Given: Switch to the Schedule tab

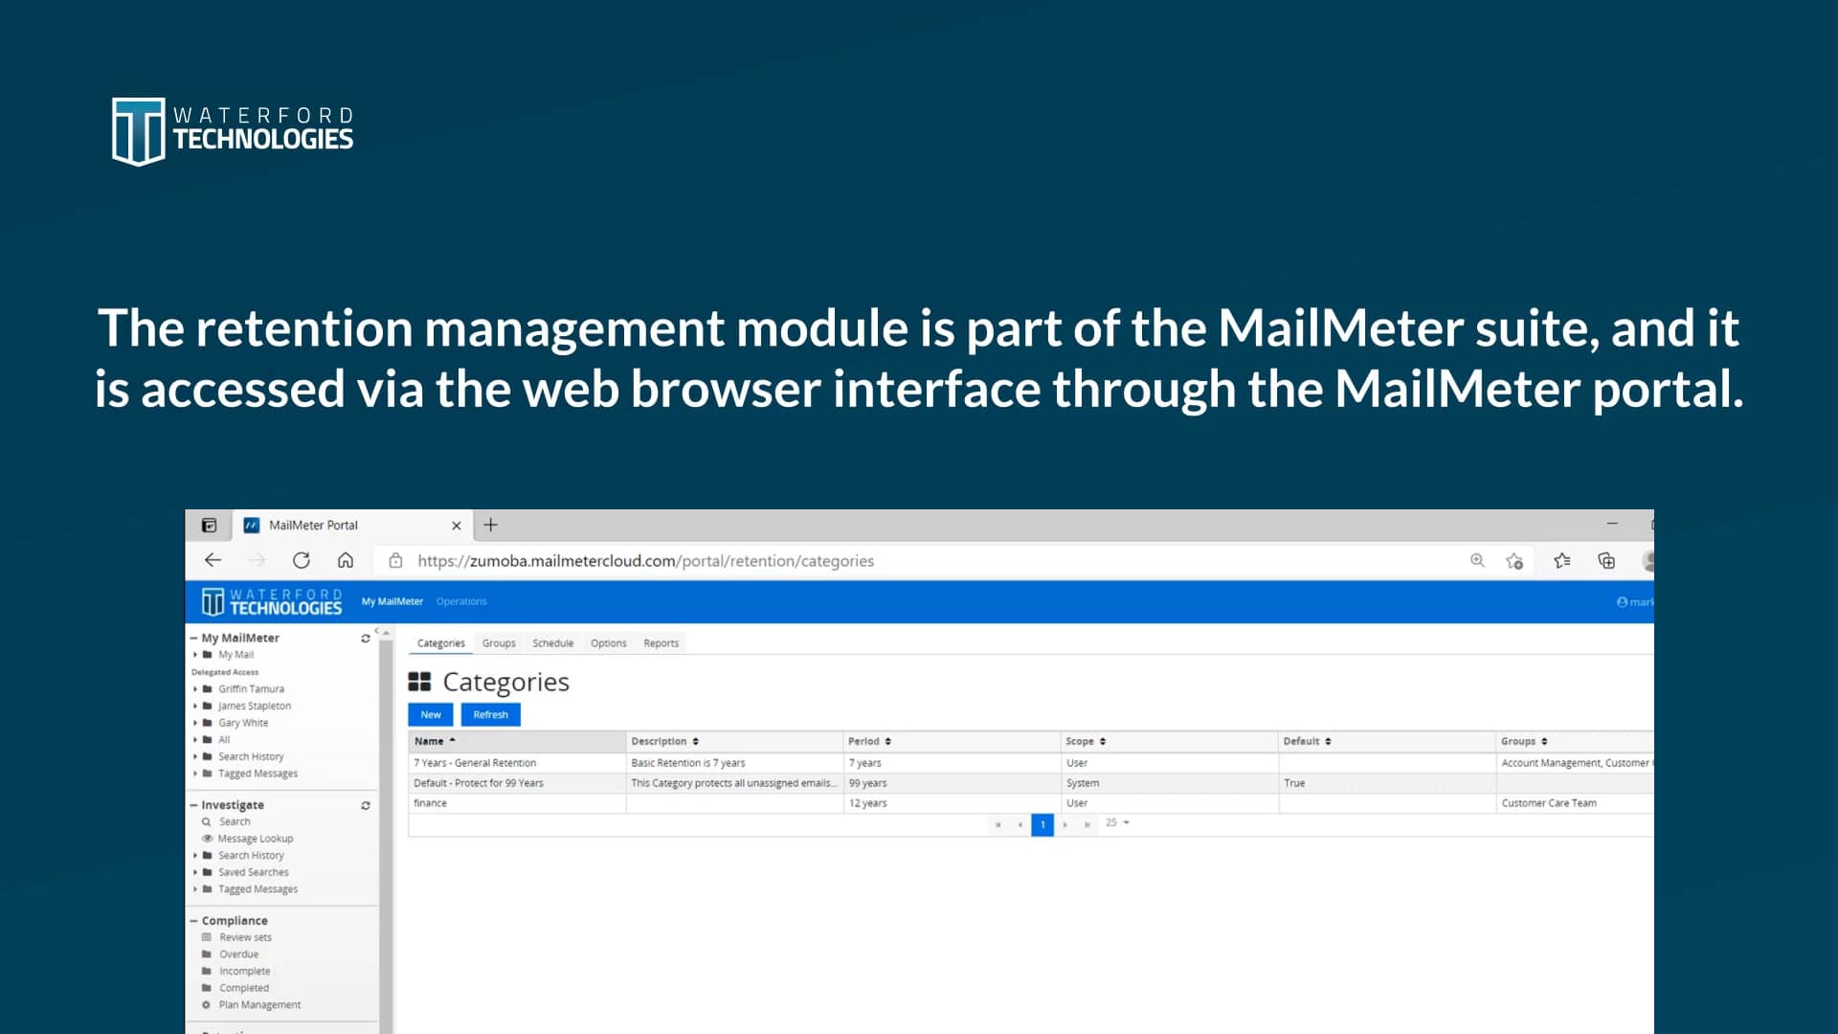Looking at the screenshot, I should click(553, 642).
